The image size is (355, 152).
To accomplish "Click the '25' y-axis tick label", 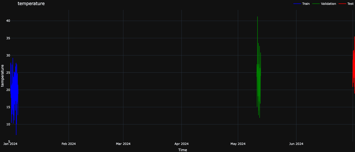I will pyautogui.click(x=8, y=72).
